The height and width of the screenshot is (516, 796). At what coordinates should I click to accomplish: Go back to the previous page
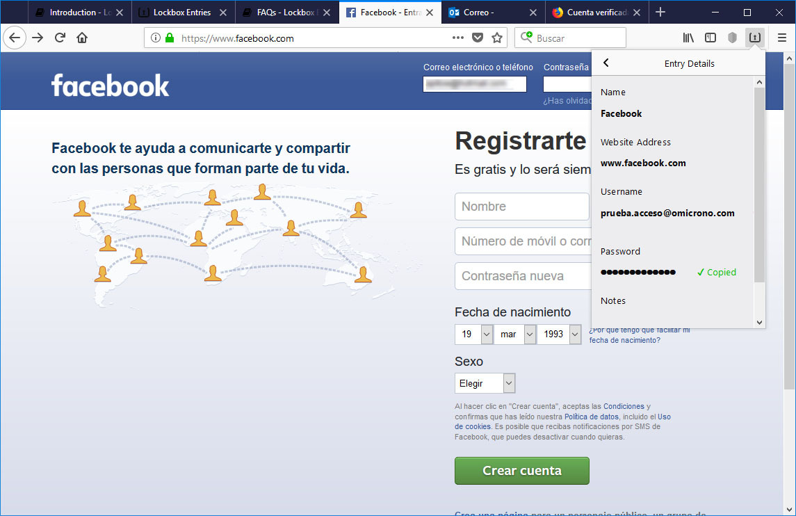point(15,38)
